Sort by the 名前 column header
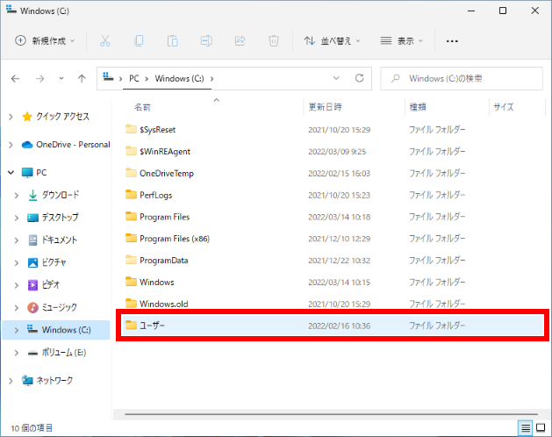This screenshot has width=552, height=437. pyautogui.click(x=142, y=107)
